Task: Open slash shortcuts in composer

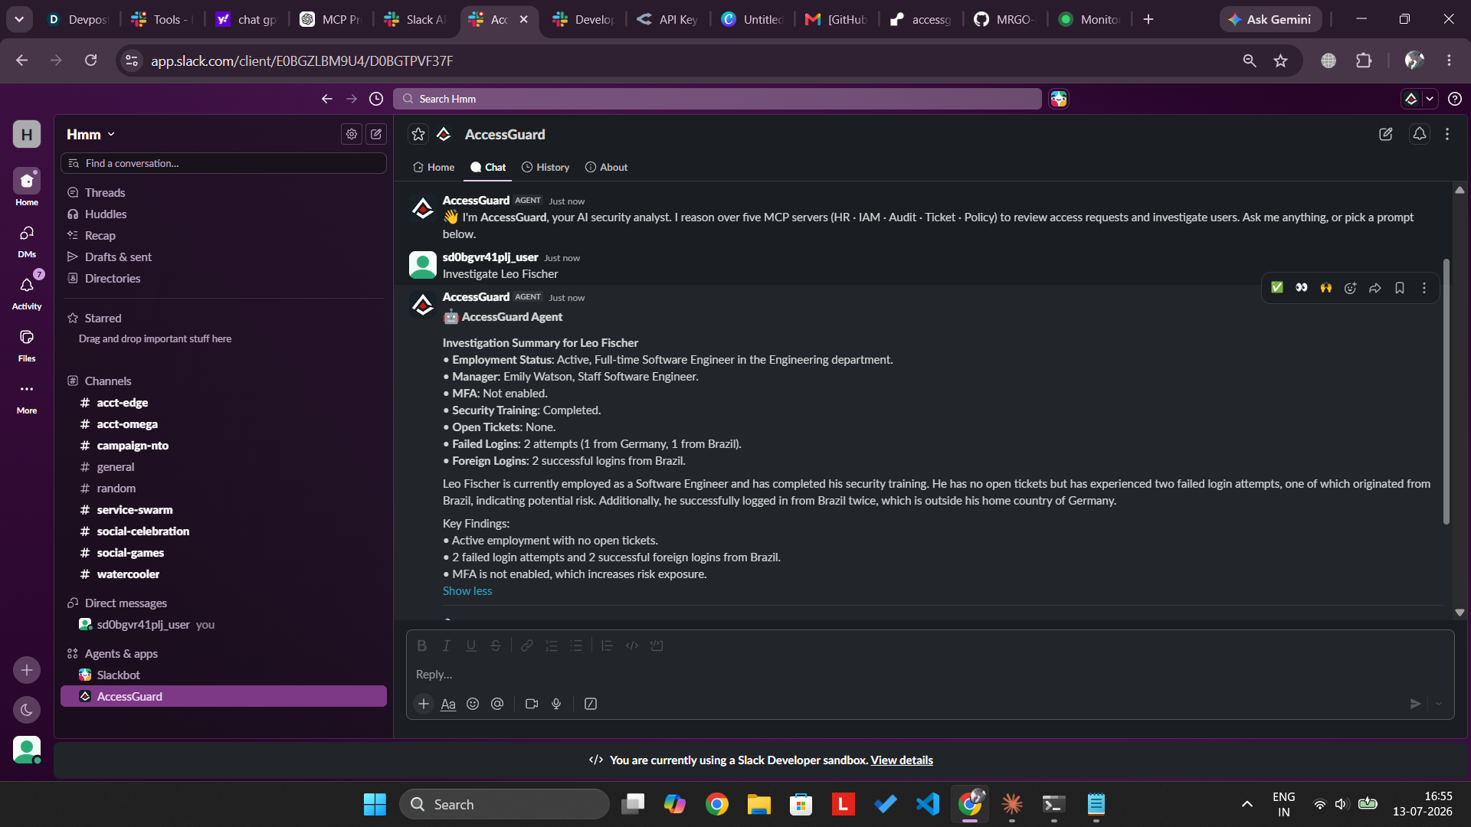Action: pyautogui.click(x=591, y=704)
